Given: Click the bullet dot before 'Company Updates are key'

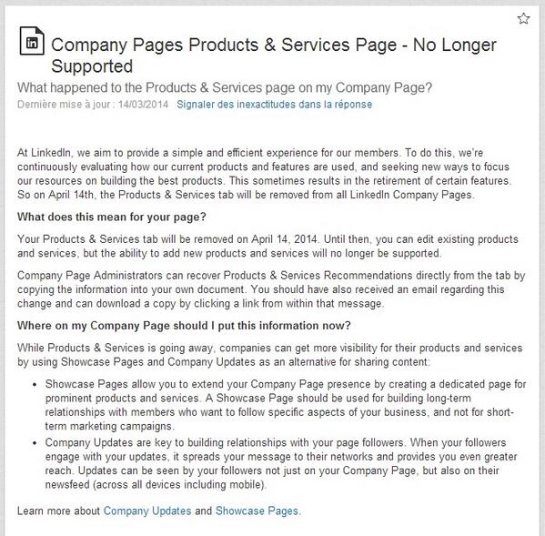Looking at the screenshot, I should (x=35, y=443).
